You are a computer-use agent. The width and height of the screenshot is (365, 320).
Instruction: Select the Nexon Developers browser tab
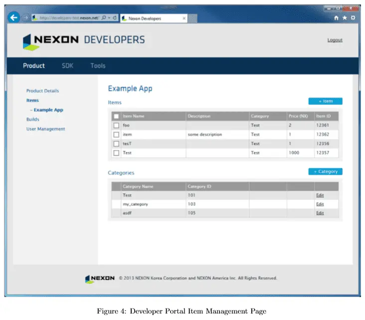tap(154, 18)
